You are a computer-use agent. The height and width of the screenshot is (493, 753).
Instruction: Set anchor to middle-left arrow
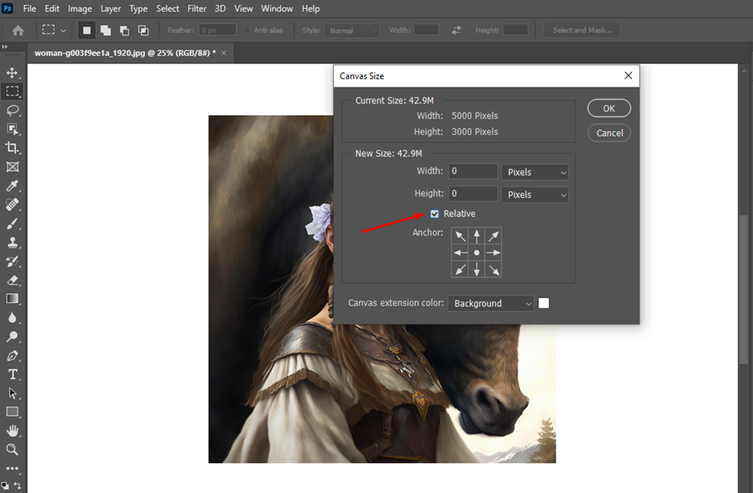(x=460, y=253)
